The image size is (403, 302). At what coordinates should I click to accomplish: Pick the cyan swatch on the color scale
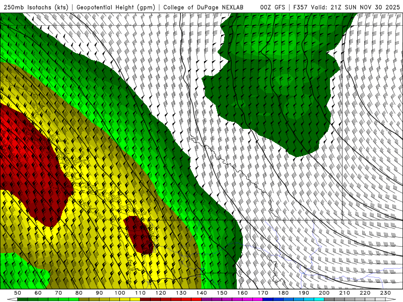tap(319, 299)
